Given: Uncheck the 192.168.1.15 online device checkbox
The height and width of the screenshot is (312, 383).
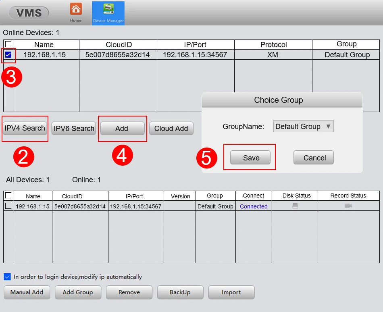Looking at the screenshot, I should tap(8, 55).
